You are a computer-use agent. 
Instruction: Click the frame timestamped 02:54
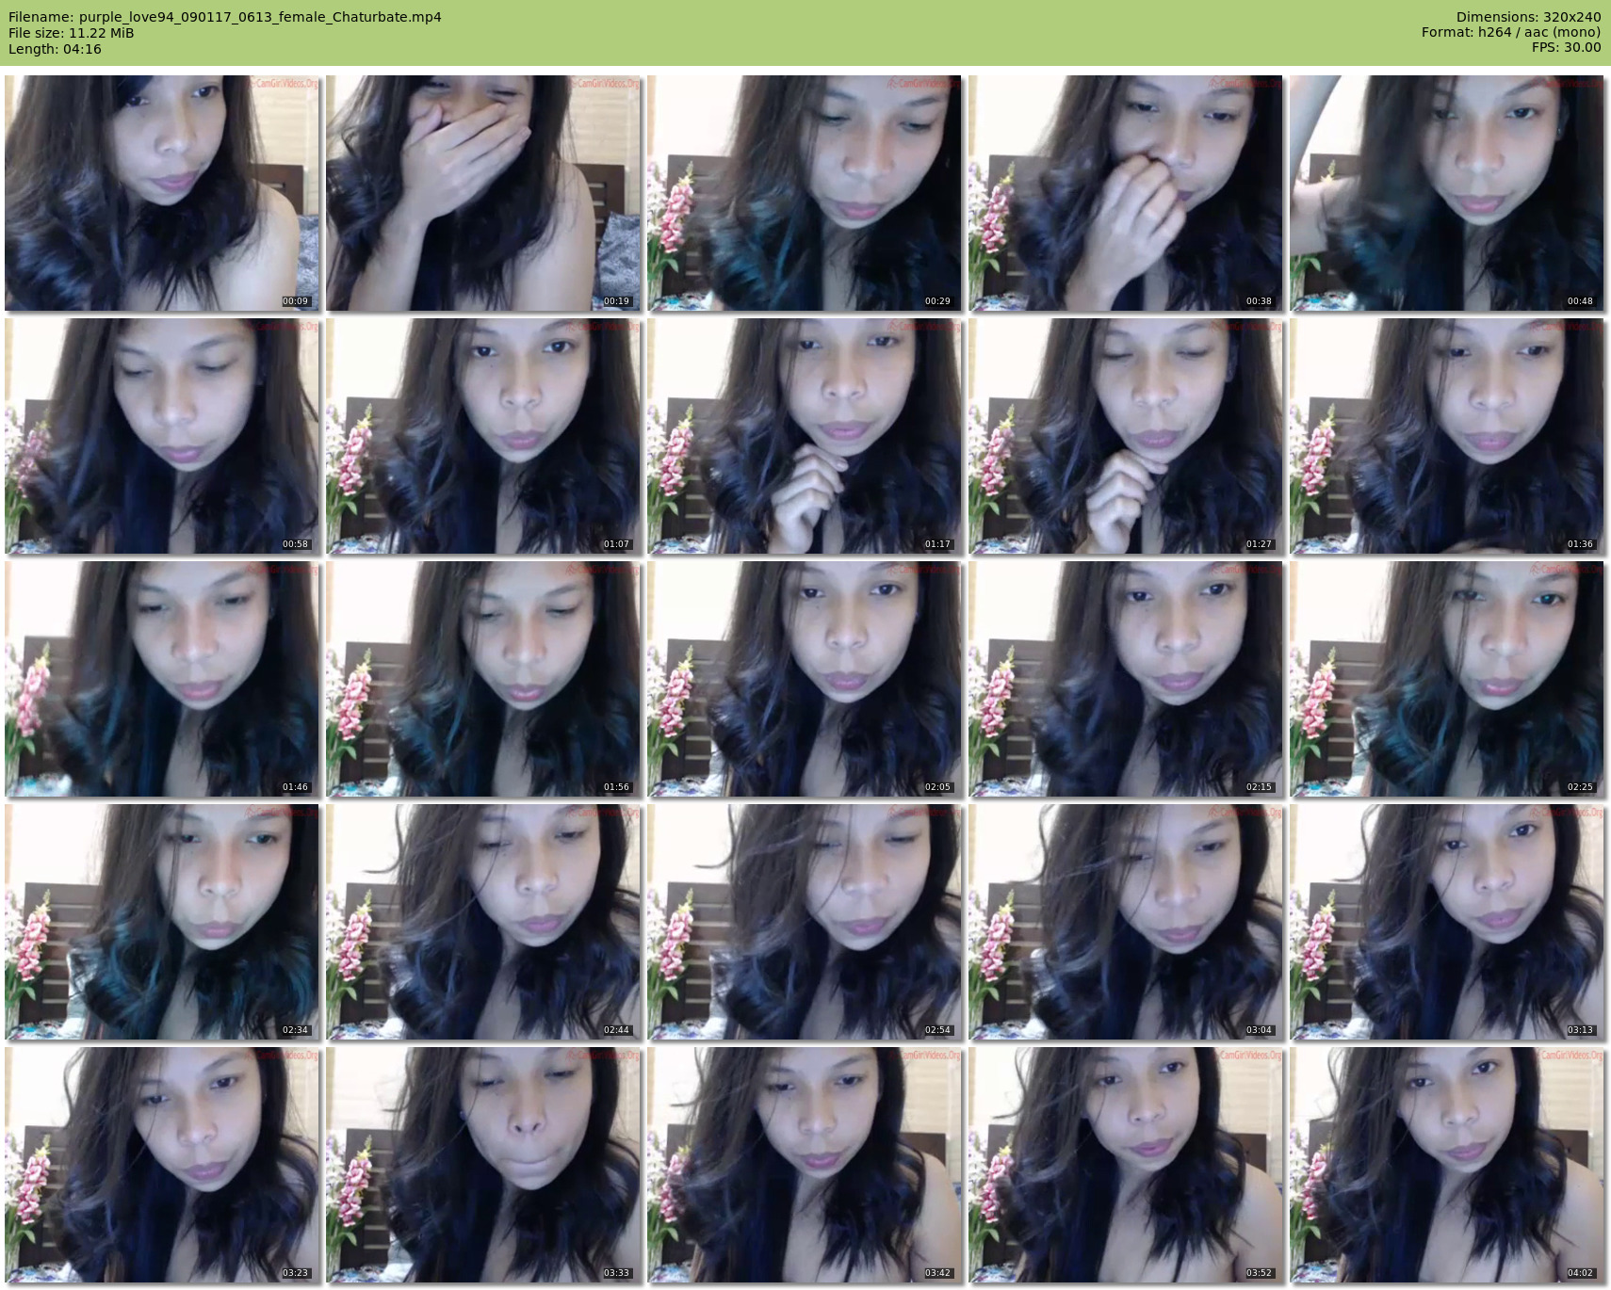click(805, 922)
